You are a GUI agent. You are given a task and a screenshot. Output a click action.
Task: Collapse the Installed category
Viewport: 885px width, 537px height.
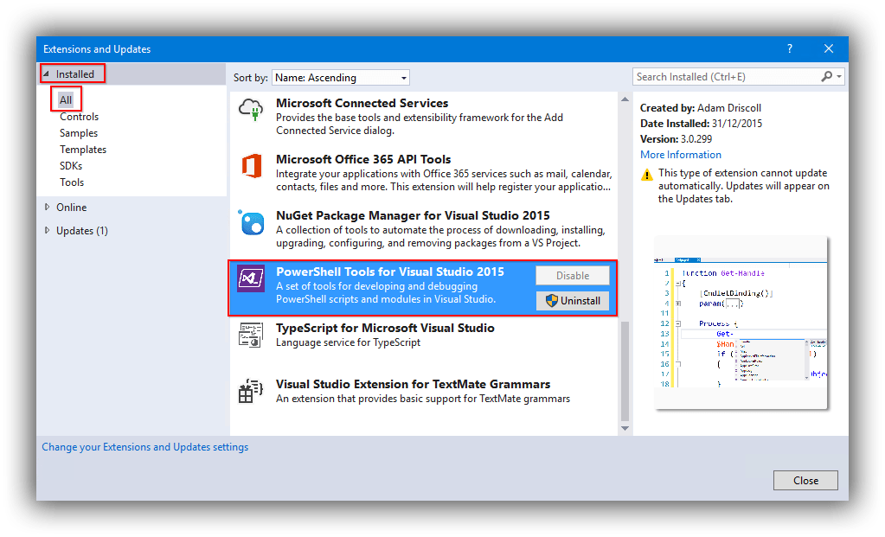[46, 74]
